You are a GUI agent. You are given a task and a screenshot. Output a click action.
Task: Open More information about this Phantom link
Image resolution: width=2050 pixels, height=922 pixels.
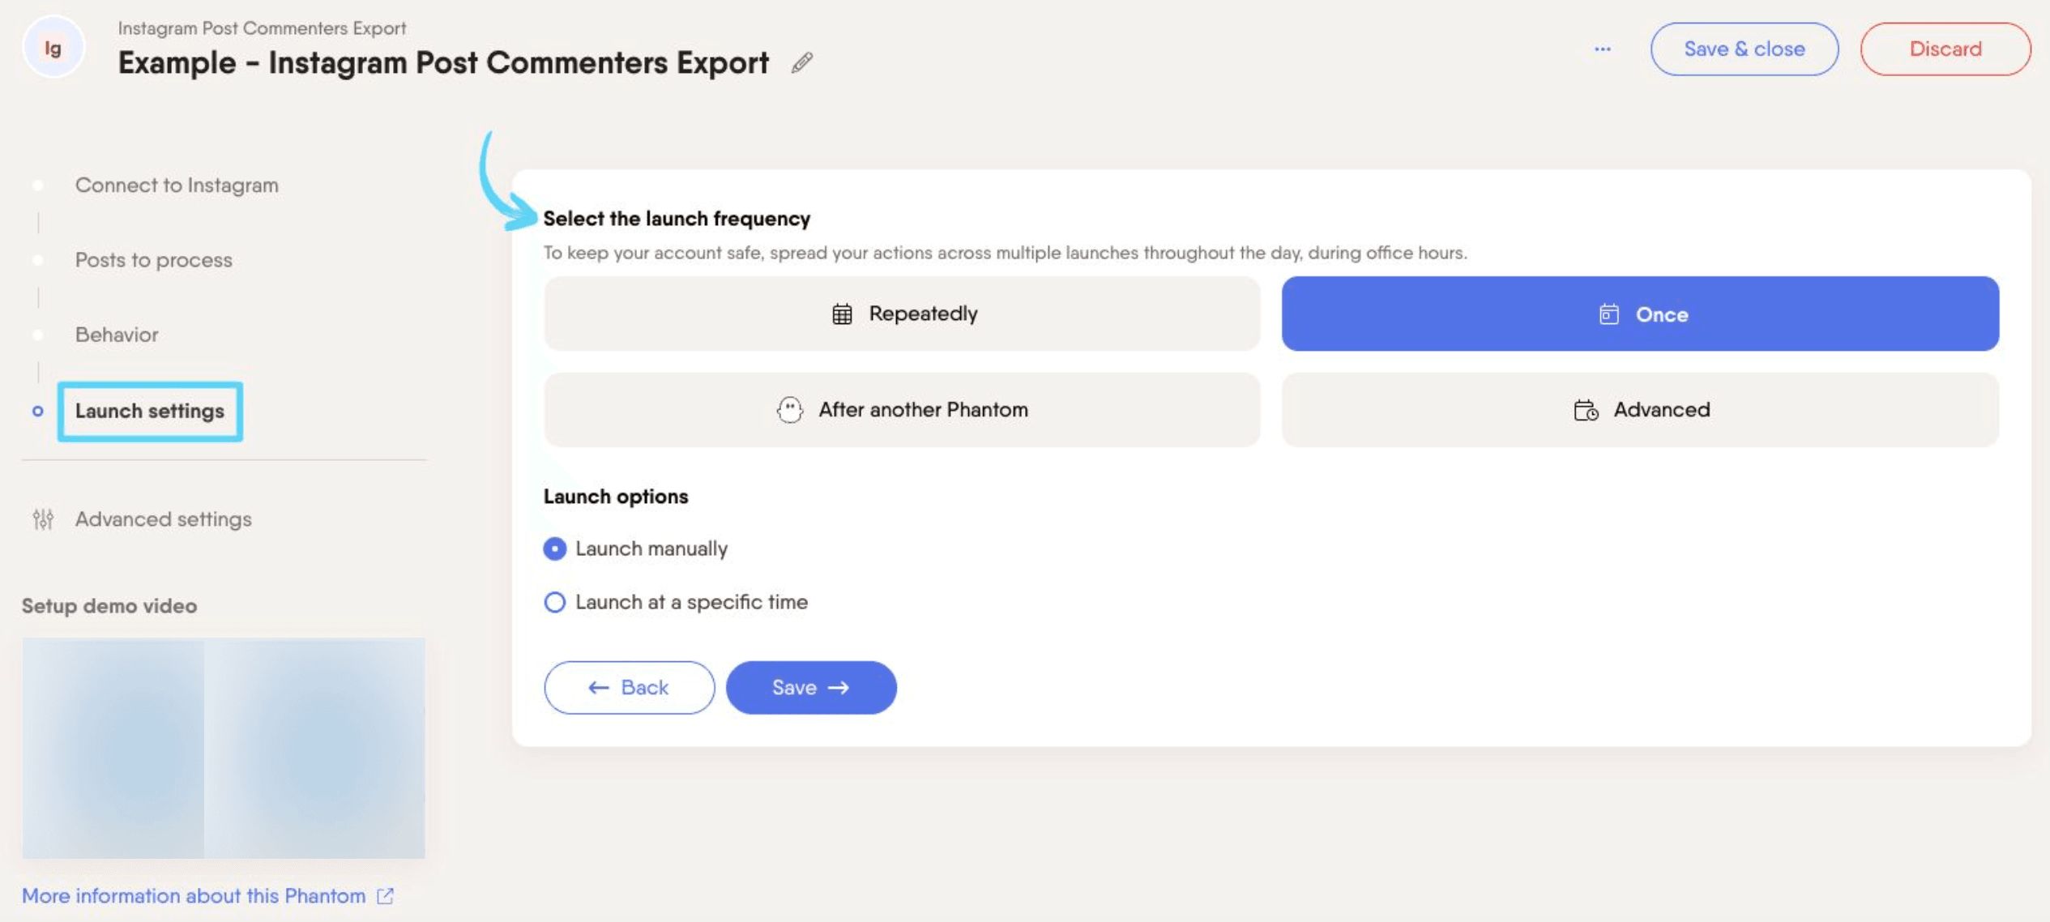click(x=194, y=896)
